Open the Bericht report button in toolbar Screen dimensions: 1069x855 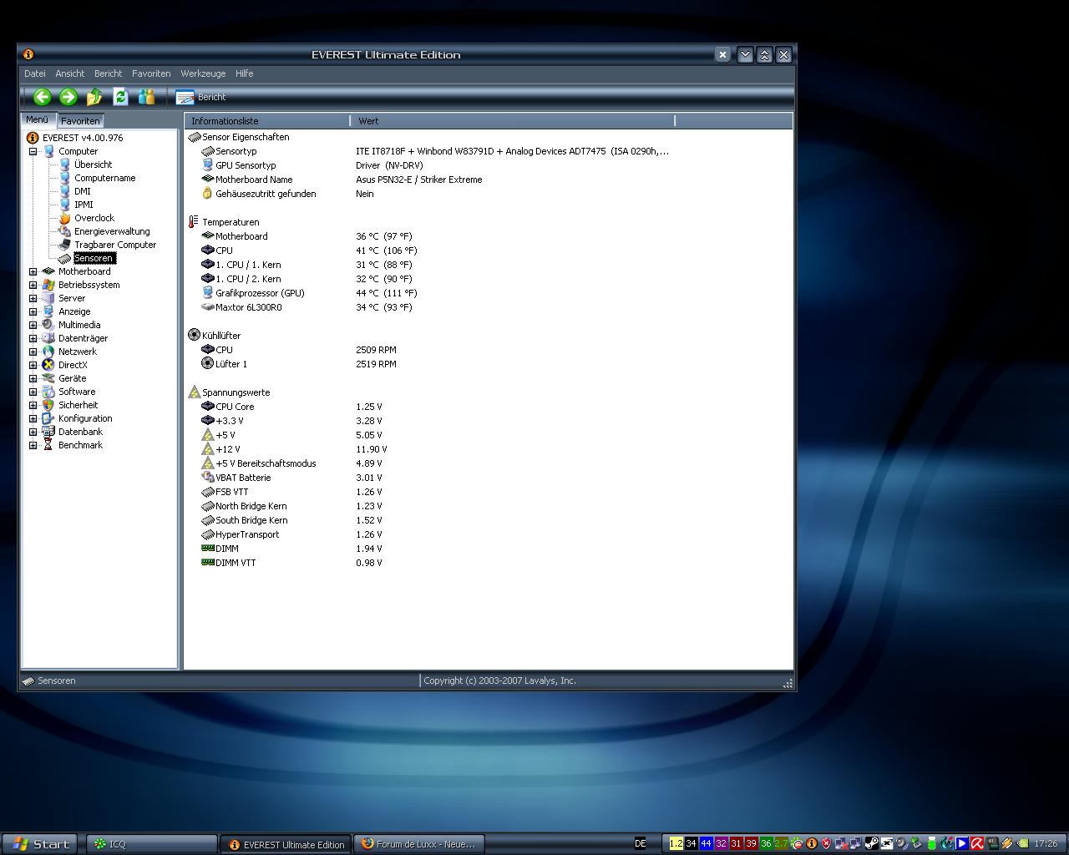pos(200,97)
